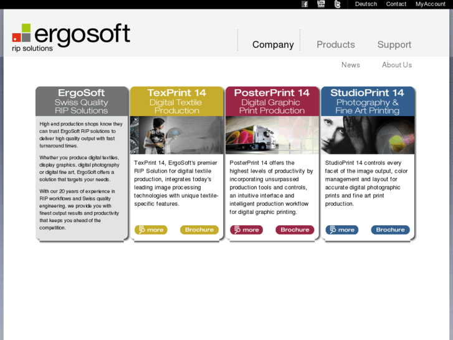Click the red PosterPrint 14 more button
Viewport: 453px width, 340px height.
246,230
